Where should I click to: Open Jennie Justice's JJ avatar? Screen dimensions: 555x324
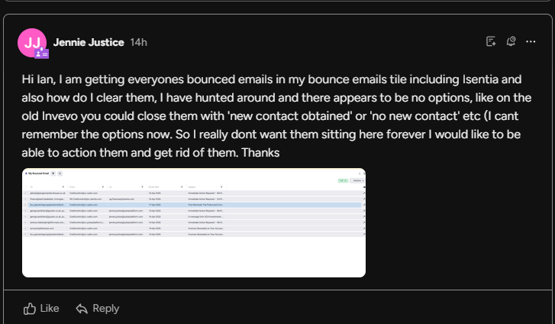pos(32,43)
